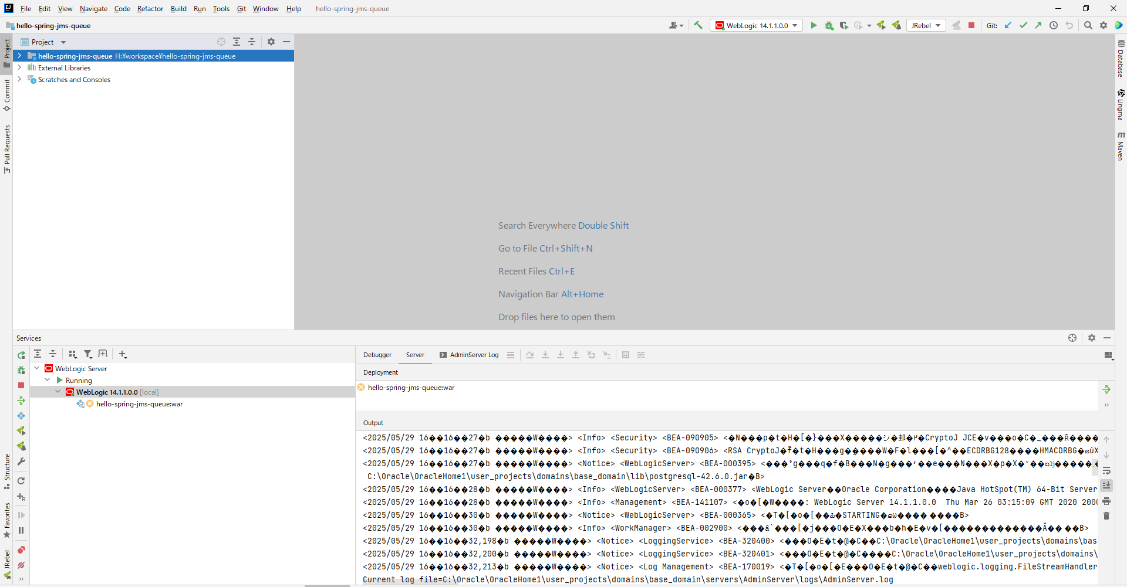
Task: Add a new service with plus icon
Action: 123,354
